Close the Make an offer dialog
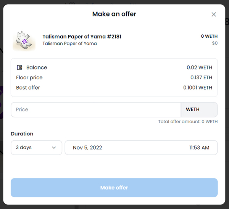 (x=214, y=14)
